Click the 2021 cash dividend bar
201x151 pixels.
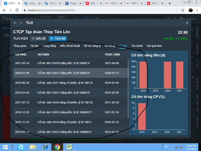pyautogui.click(x=180, y=75)
